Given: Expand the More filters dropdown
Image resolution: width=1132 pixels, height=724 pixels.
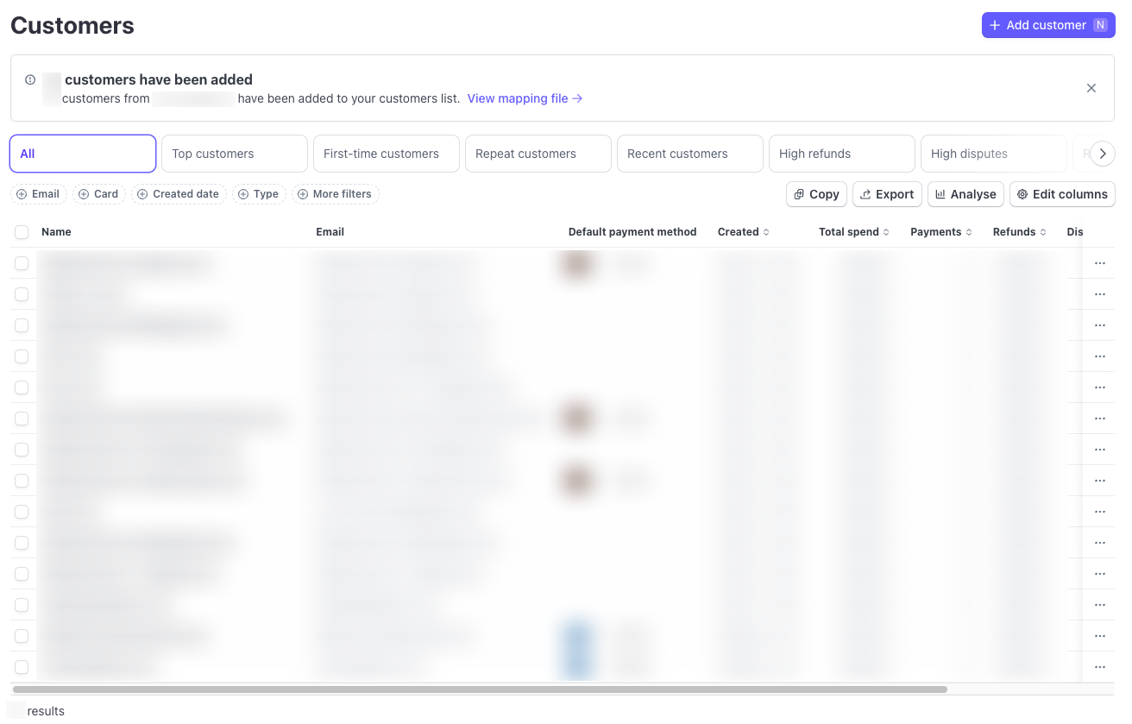Looking at the screenshot, I should (335, 194).
